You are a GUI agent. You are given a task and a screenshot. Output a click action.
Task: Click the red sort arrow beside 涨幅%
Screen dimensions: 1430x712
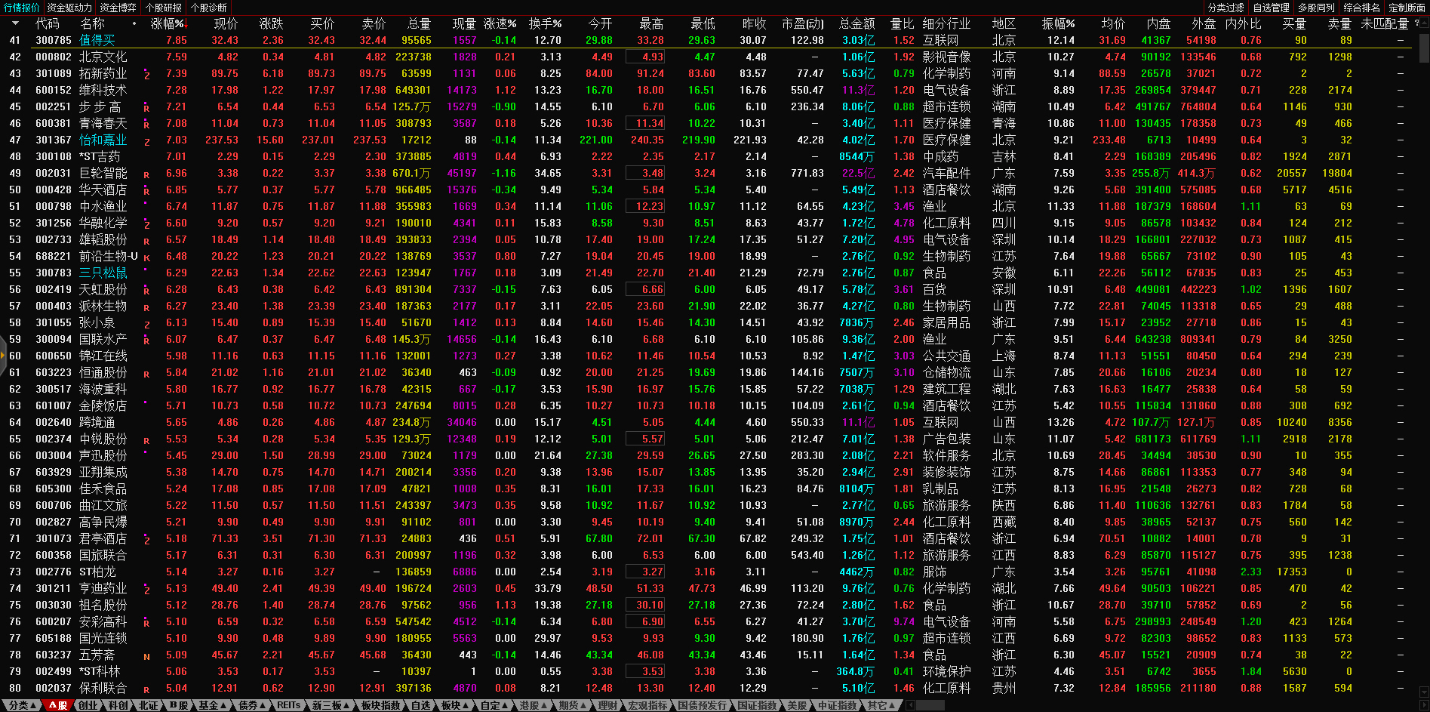(x=186, y=24)
